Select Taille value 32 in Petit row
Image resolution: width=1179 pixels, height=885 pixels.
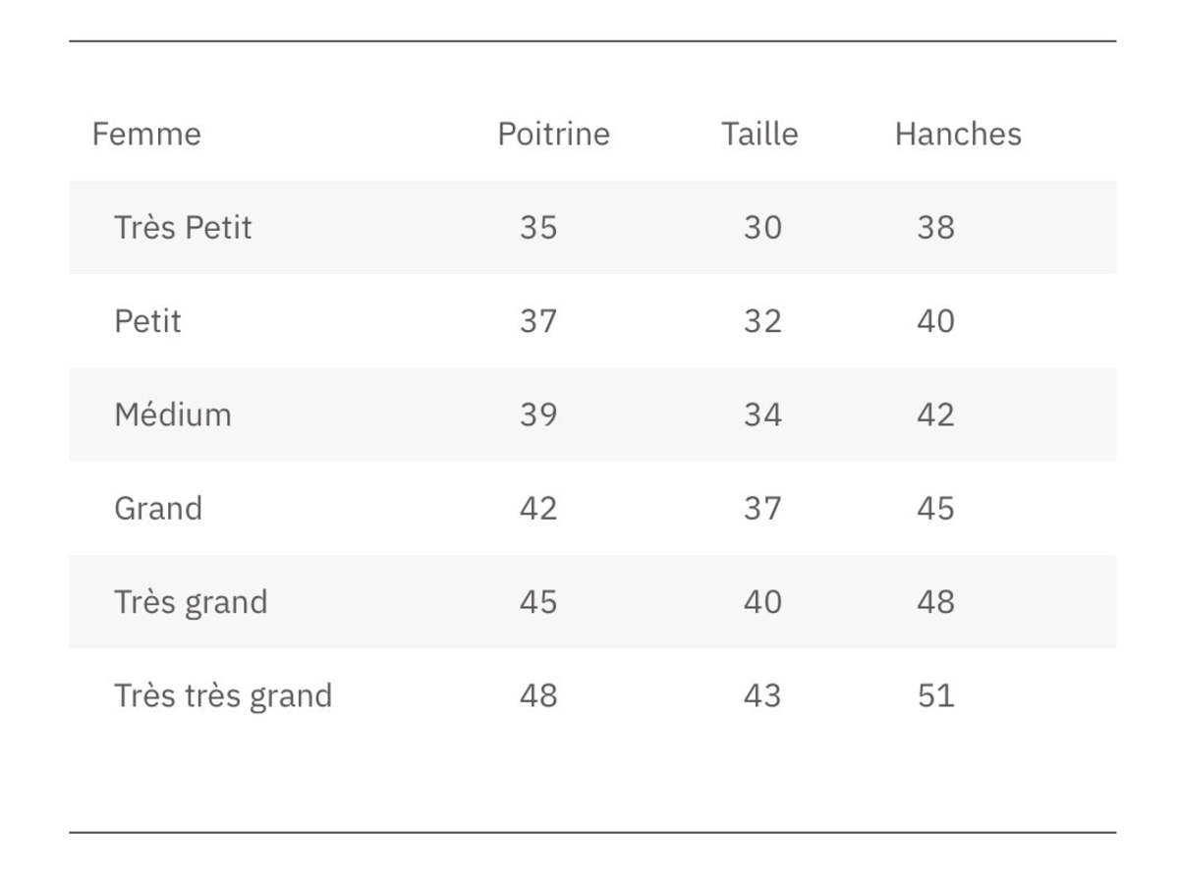pyautogui.click(x=762, y=321)
